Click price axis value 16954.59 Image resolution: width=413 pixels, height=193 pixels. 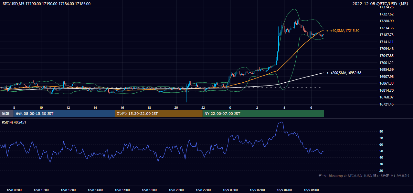pyautogui.click(x=386, y=69)
